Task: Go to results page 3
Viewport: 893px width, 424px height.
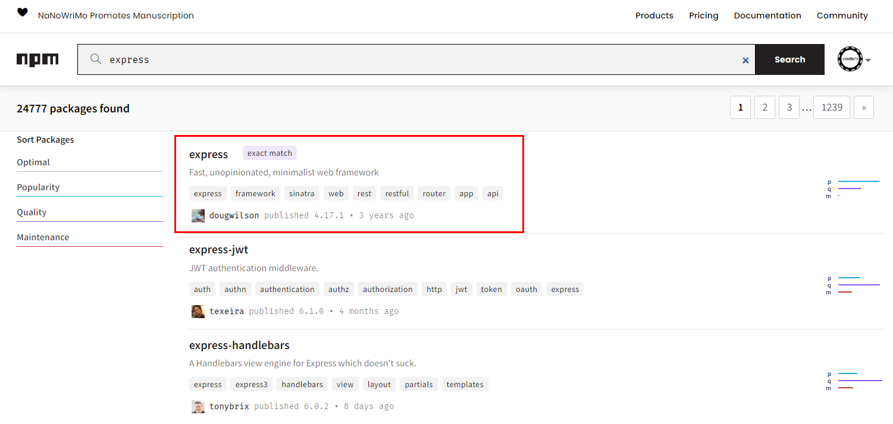Action: point(789,108)
